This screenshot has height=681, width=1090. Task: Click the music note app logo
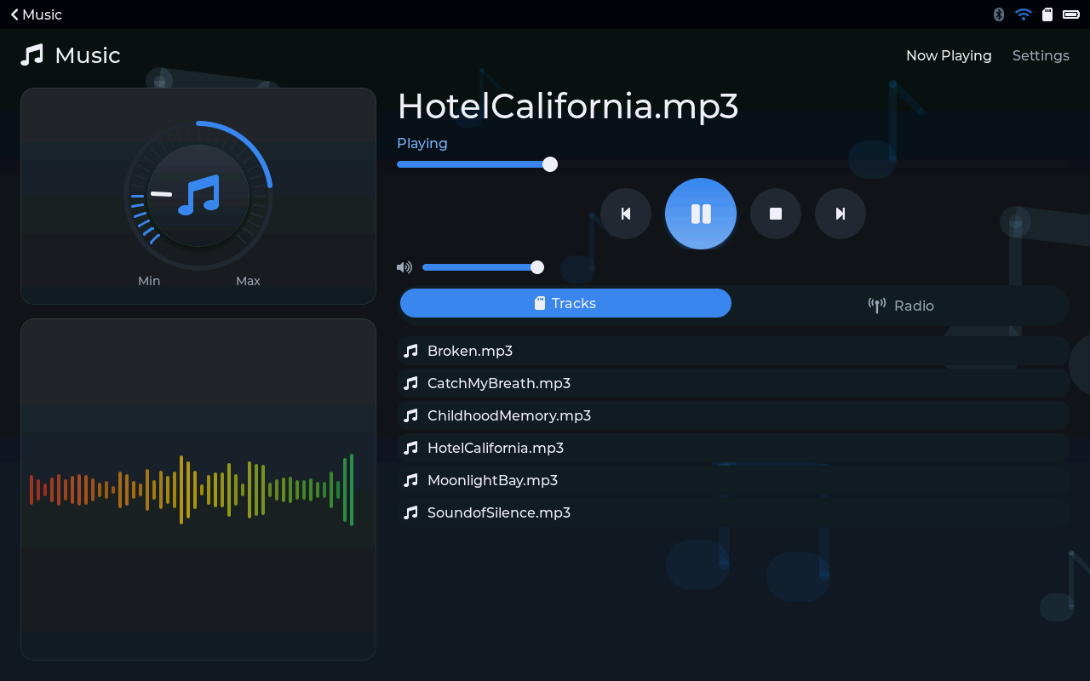point(32,55)
